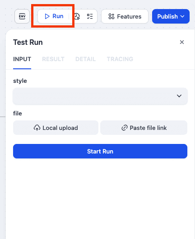The image size is (195, 239).
Task: Switch to the RESULT tab
Action: 53,59
